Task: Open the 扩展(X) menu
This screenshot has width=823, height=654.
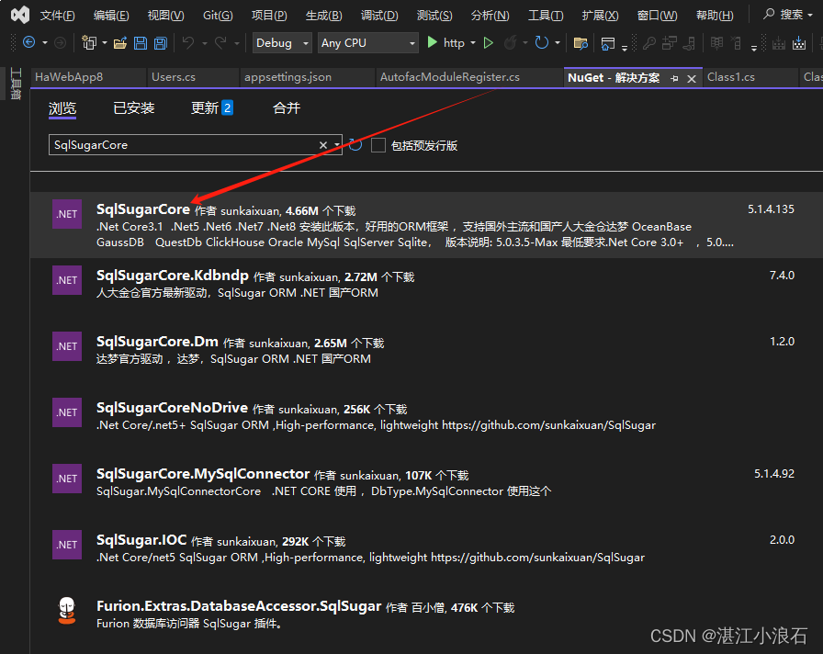Action: [x=601, y=16]
